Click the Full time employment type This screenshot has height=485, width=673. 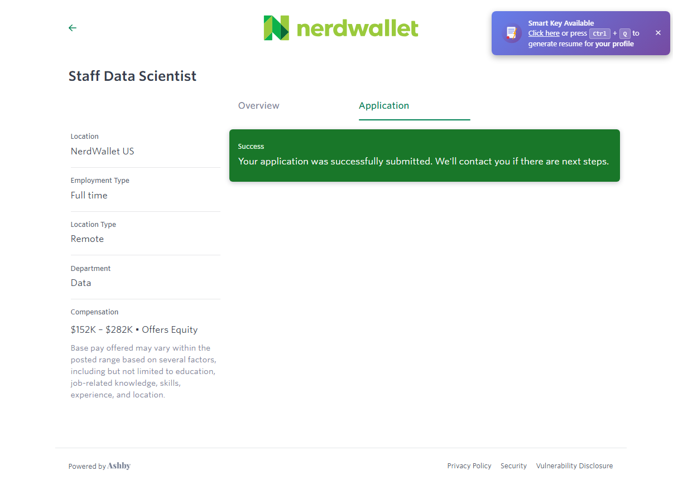(x=89, y=196)
